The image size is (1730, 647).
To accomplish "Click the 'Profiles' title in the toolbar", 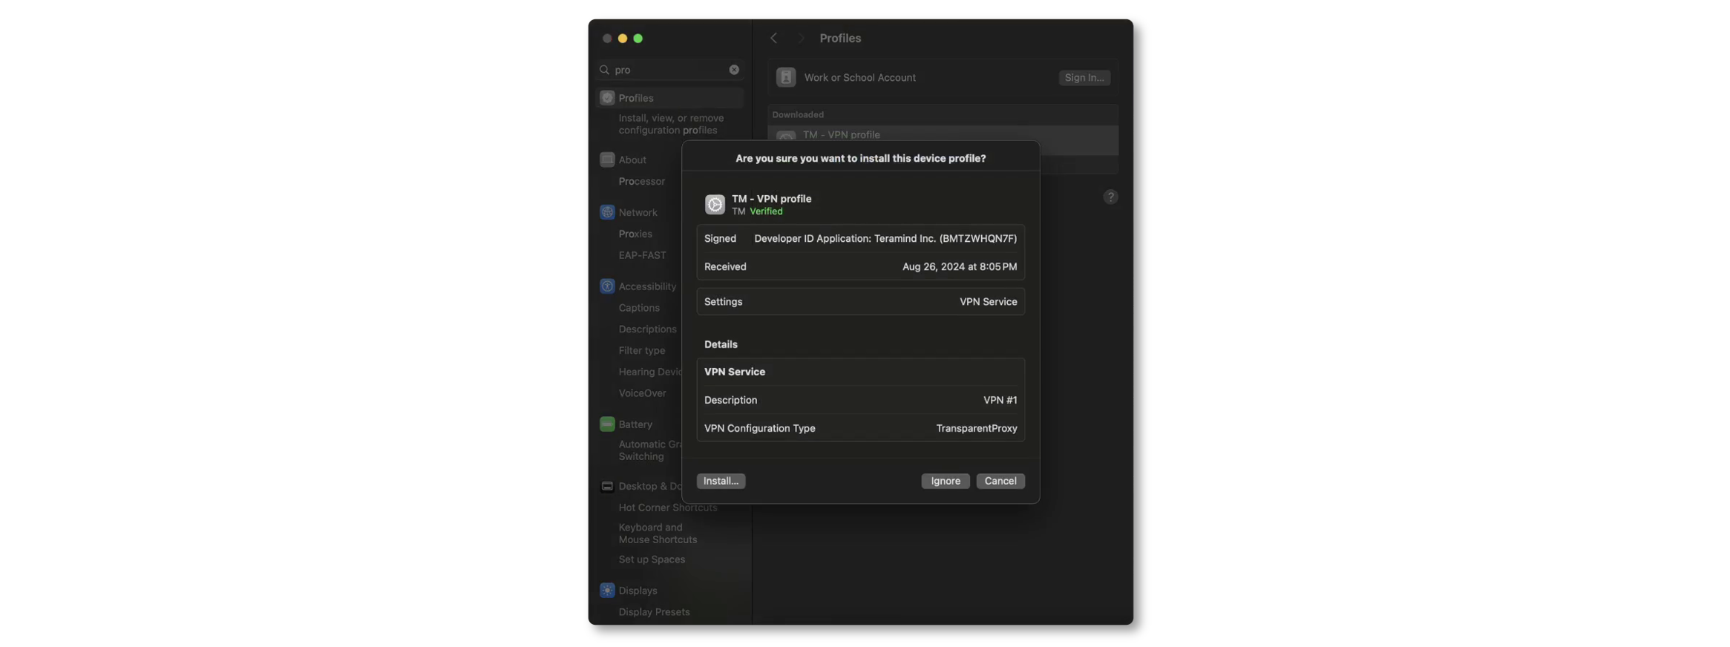I will click(x=839, y=38).
